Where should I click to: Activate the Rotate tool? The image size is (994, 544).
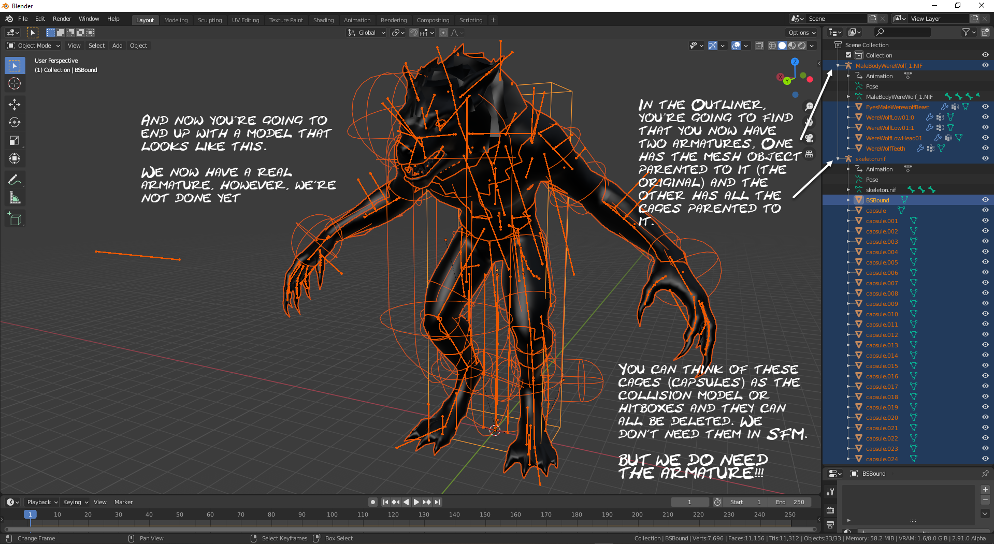(15, 123)
